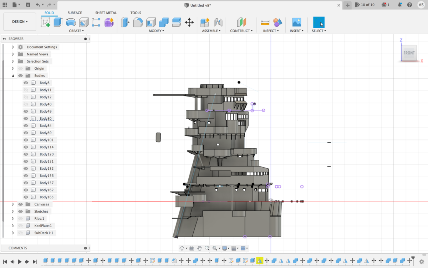Expand the Canvases folder
This screenshot has height=268, width=428.
tap(13, 204)
